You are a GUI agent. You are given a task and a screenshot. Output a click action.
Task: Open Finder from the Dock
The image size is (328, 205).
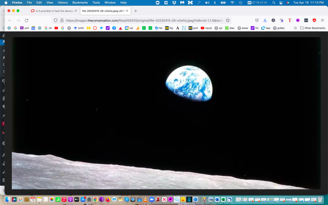point(8,200)
